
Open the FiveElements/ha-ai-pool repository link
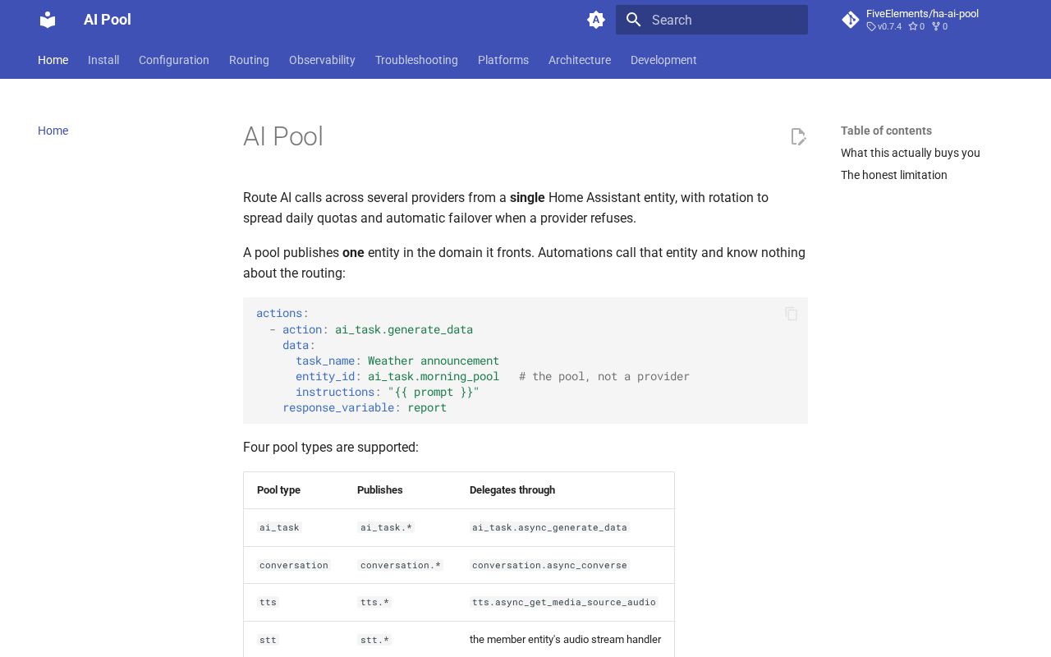(922, 14)
